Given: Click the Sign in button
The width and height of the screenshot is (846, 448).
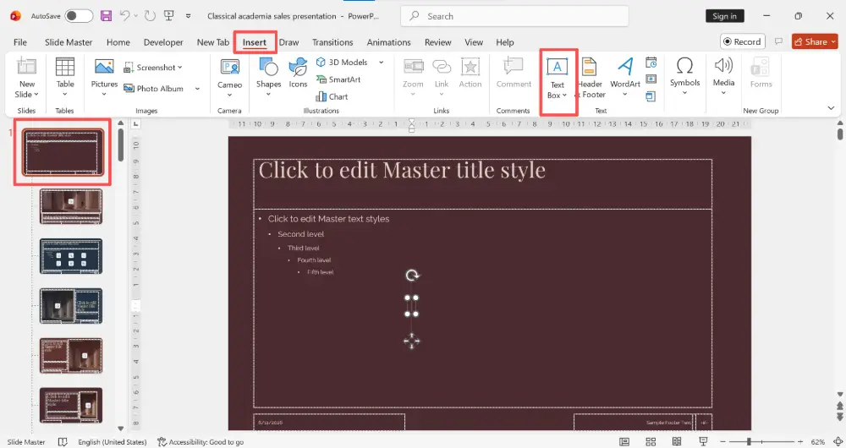Looking at the screenshot, I should [725, 16].
